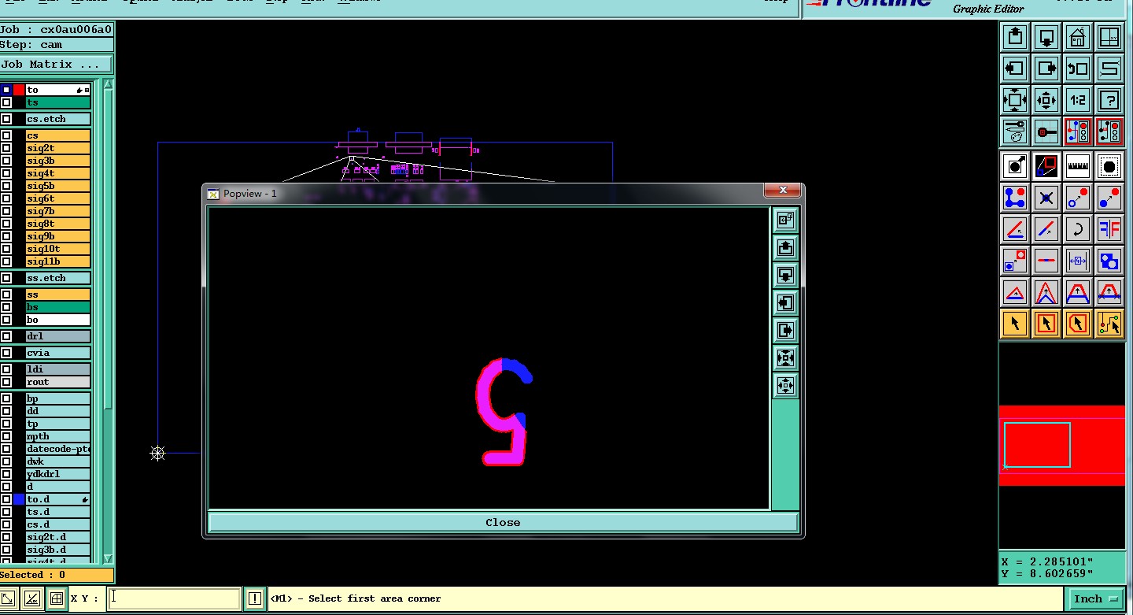Open the wrench and palette settings icon
Image resolution: width=1133 pixels, height=615 pixels.
tap(1015, 132)
